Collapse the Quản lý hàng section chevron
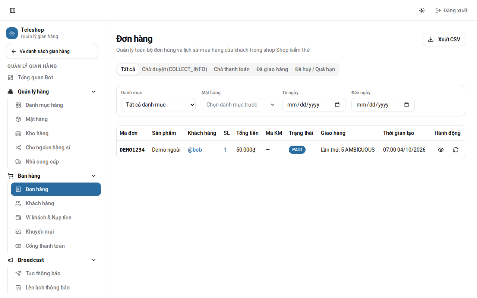Image resolution: width=477 pixels, height=298 pixels. (x=94, y=92)
